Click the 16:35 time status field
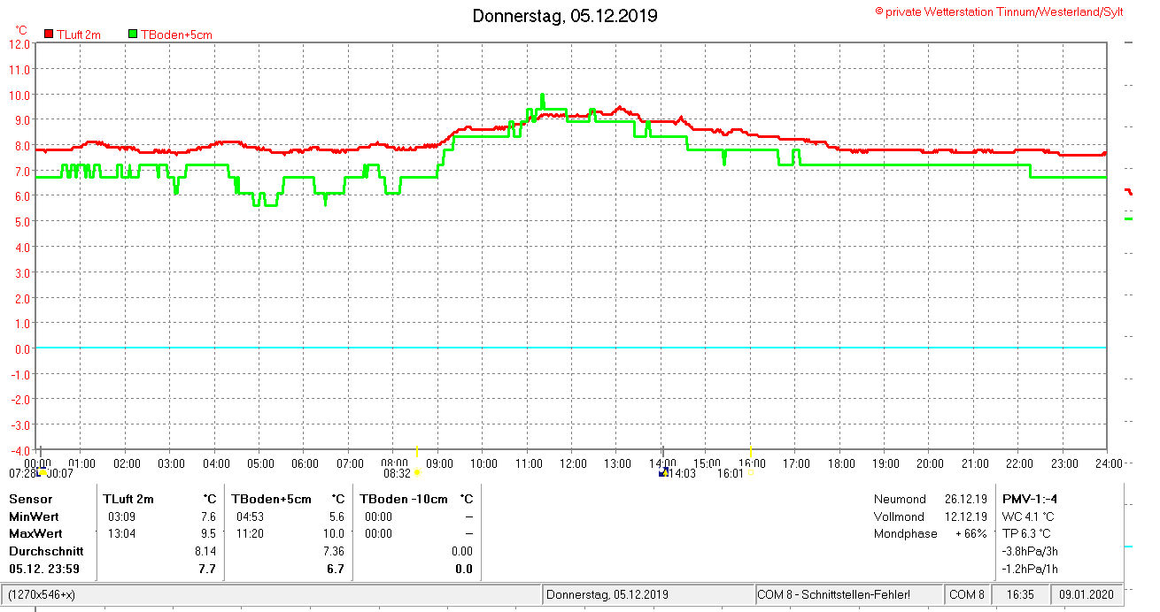 coord(1020,594)
